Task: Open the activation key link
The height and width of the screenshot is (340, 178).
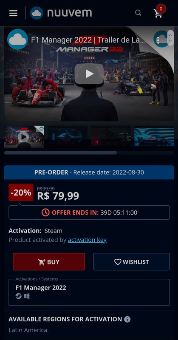Action: (87, 240)
